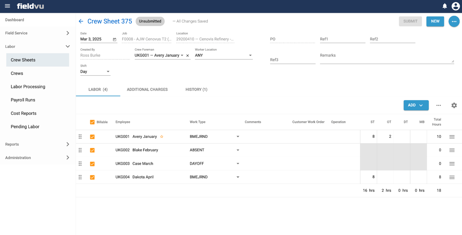
Task: Open the ellipsis menu next to ADD
Action: [438, 105]
